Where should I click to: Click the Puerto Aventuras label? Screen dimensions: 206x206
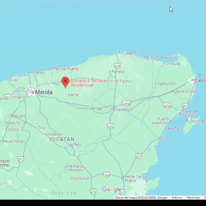pyautogui.click(x=160, y=121)
